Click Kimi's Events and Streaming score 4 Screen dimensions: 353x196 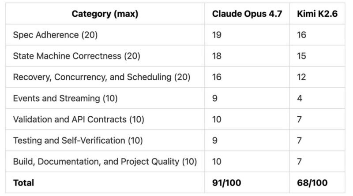(300, 98)
